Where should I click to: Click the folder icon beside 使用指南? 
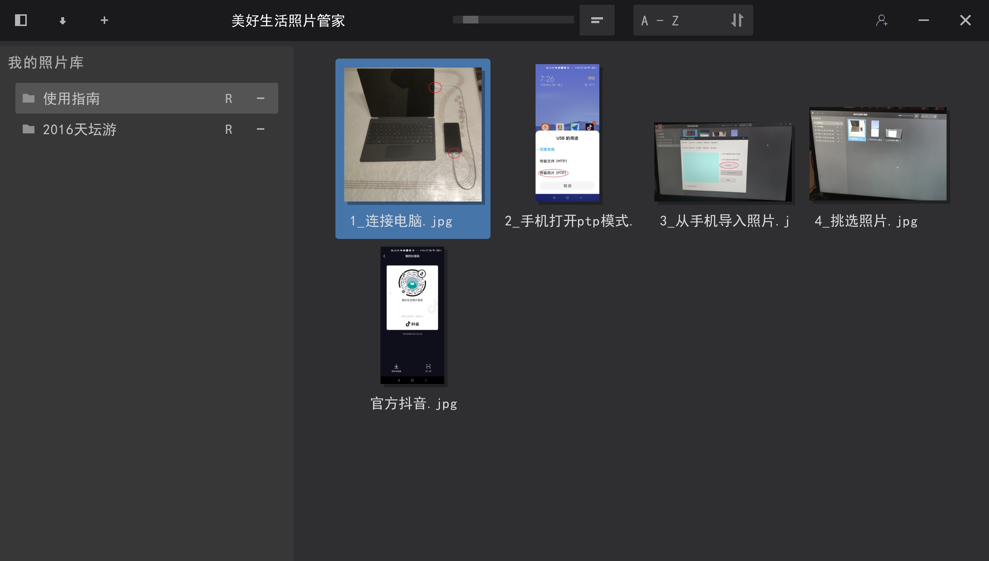[28, 98]
